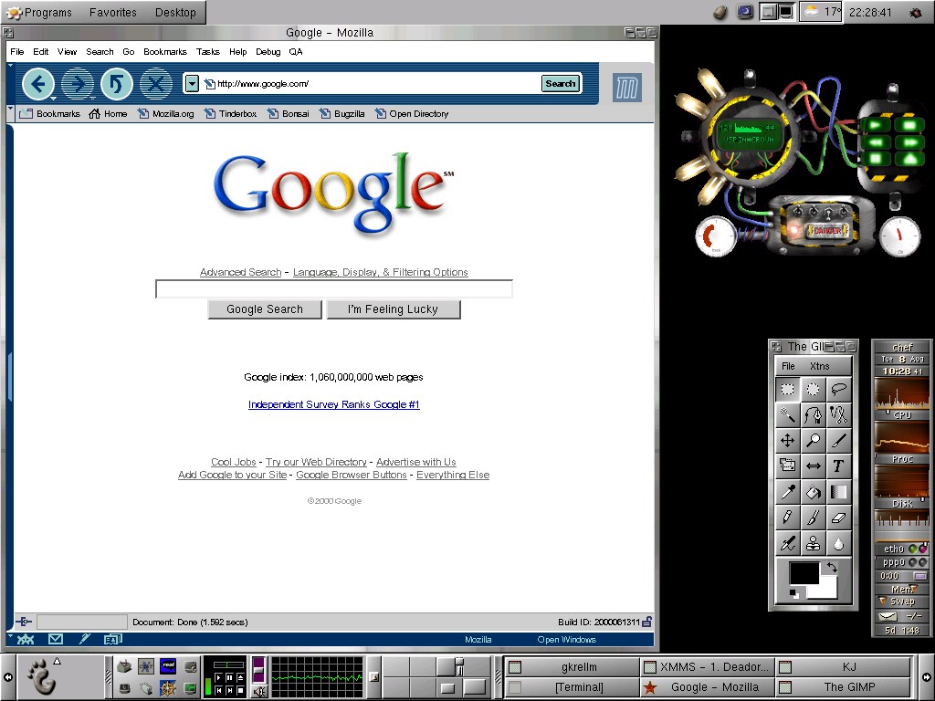Viewport: 935px width, 701px height.
Task: Collapse the GNOME panel with right arrow
Action: click(x=926, y=676)
